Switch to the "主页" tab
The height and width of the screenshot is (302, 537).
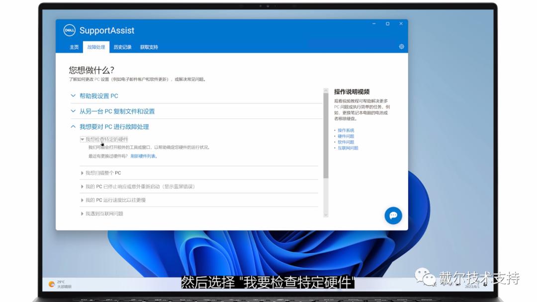[74, 46]
